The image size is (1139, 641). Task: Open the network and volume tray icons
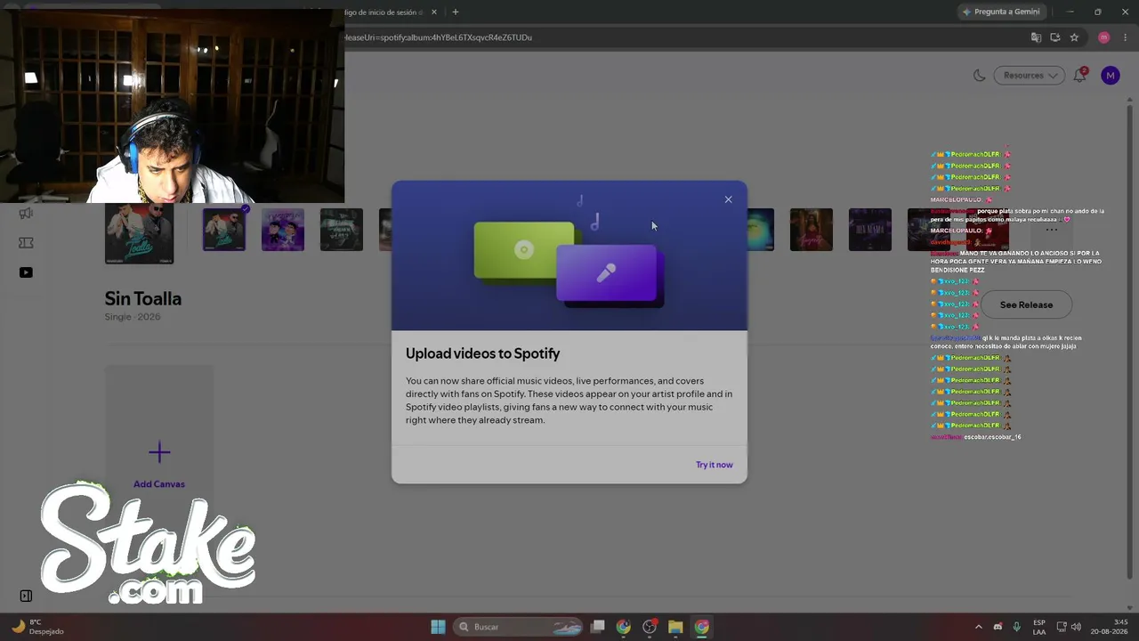pyautogui.click(x=1069, y=627)
